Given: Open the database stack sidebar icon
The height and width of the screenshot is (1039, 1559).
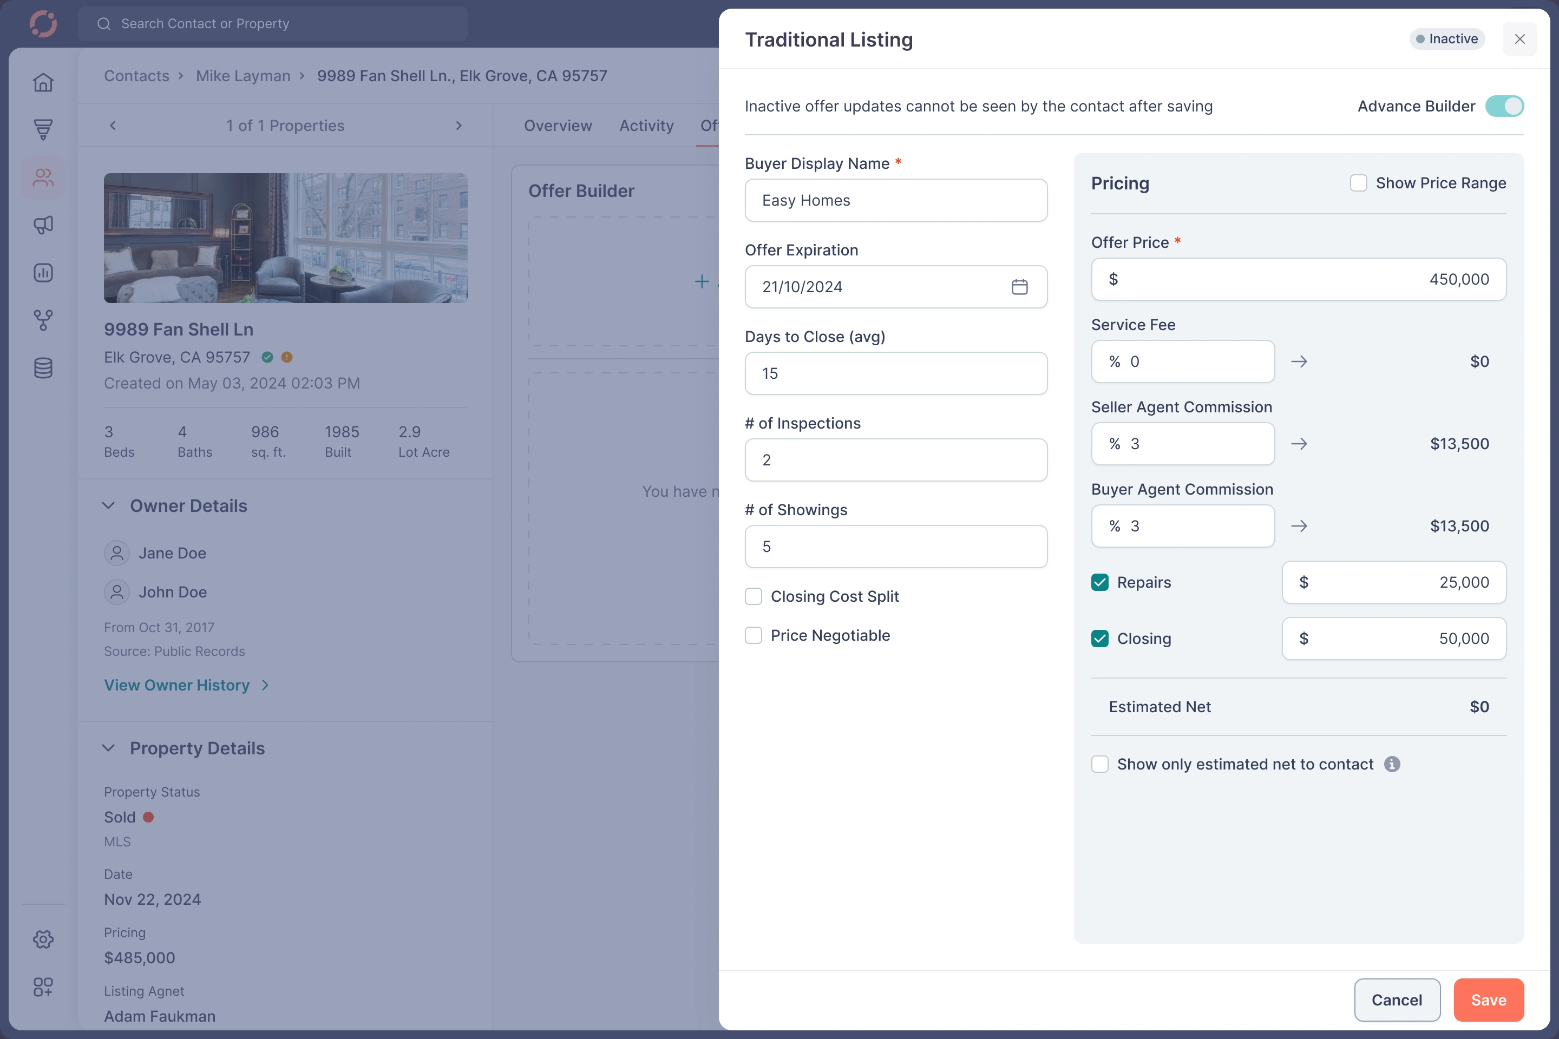Looking at the screenshot, I should 43,368.
